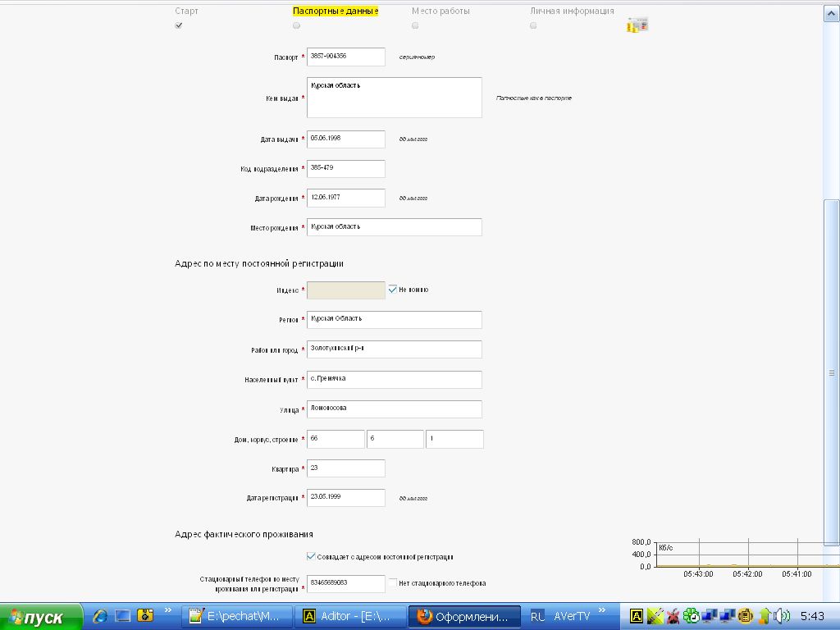Toggle the Не помню index checkbox

(393, 290)
